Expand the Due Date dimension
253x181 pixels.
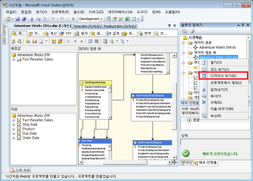[x=14, y=134]
